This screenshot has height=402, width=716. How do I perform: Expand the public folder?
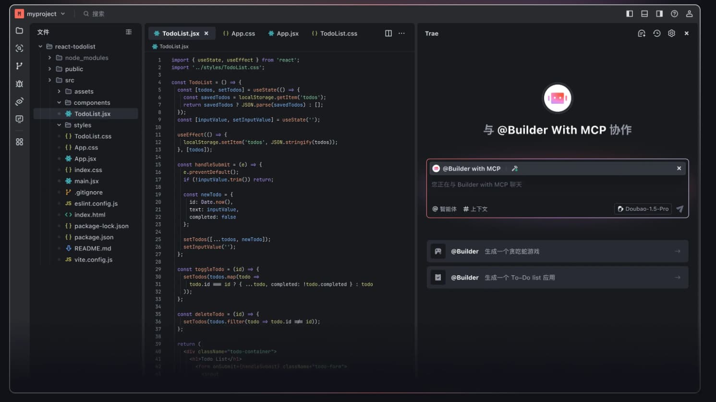[x=49, y=69]
